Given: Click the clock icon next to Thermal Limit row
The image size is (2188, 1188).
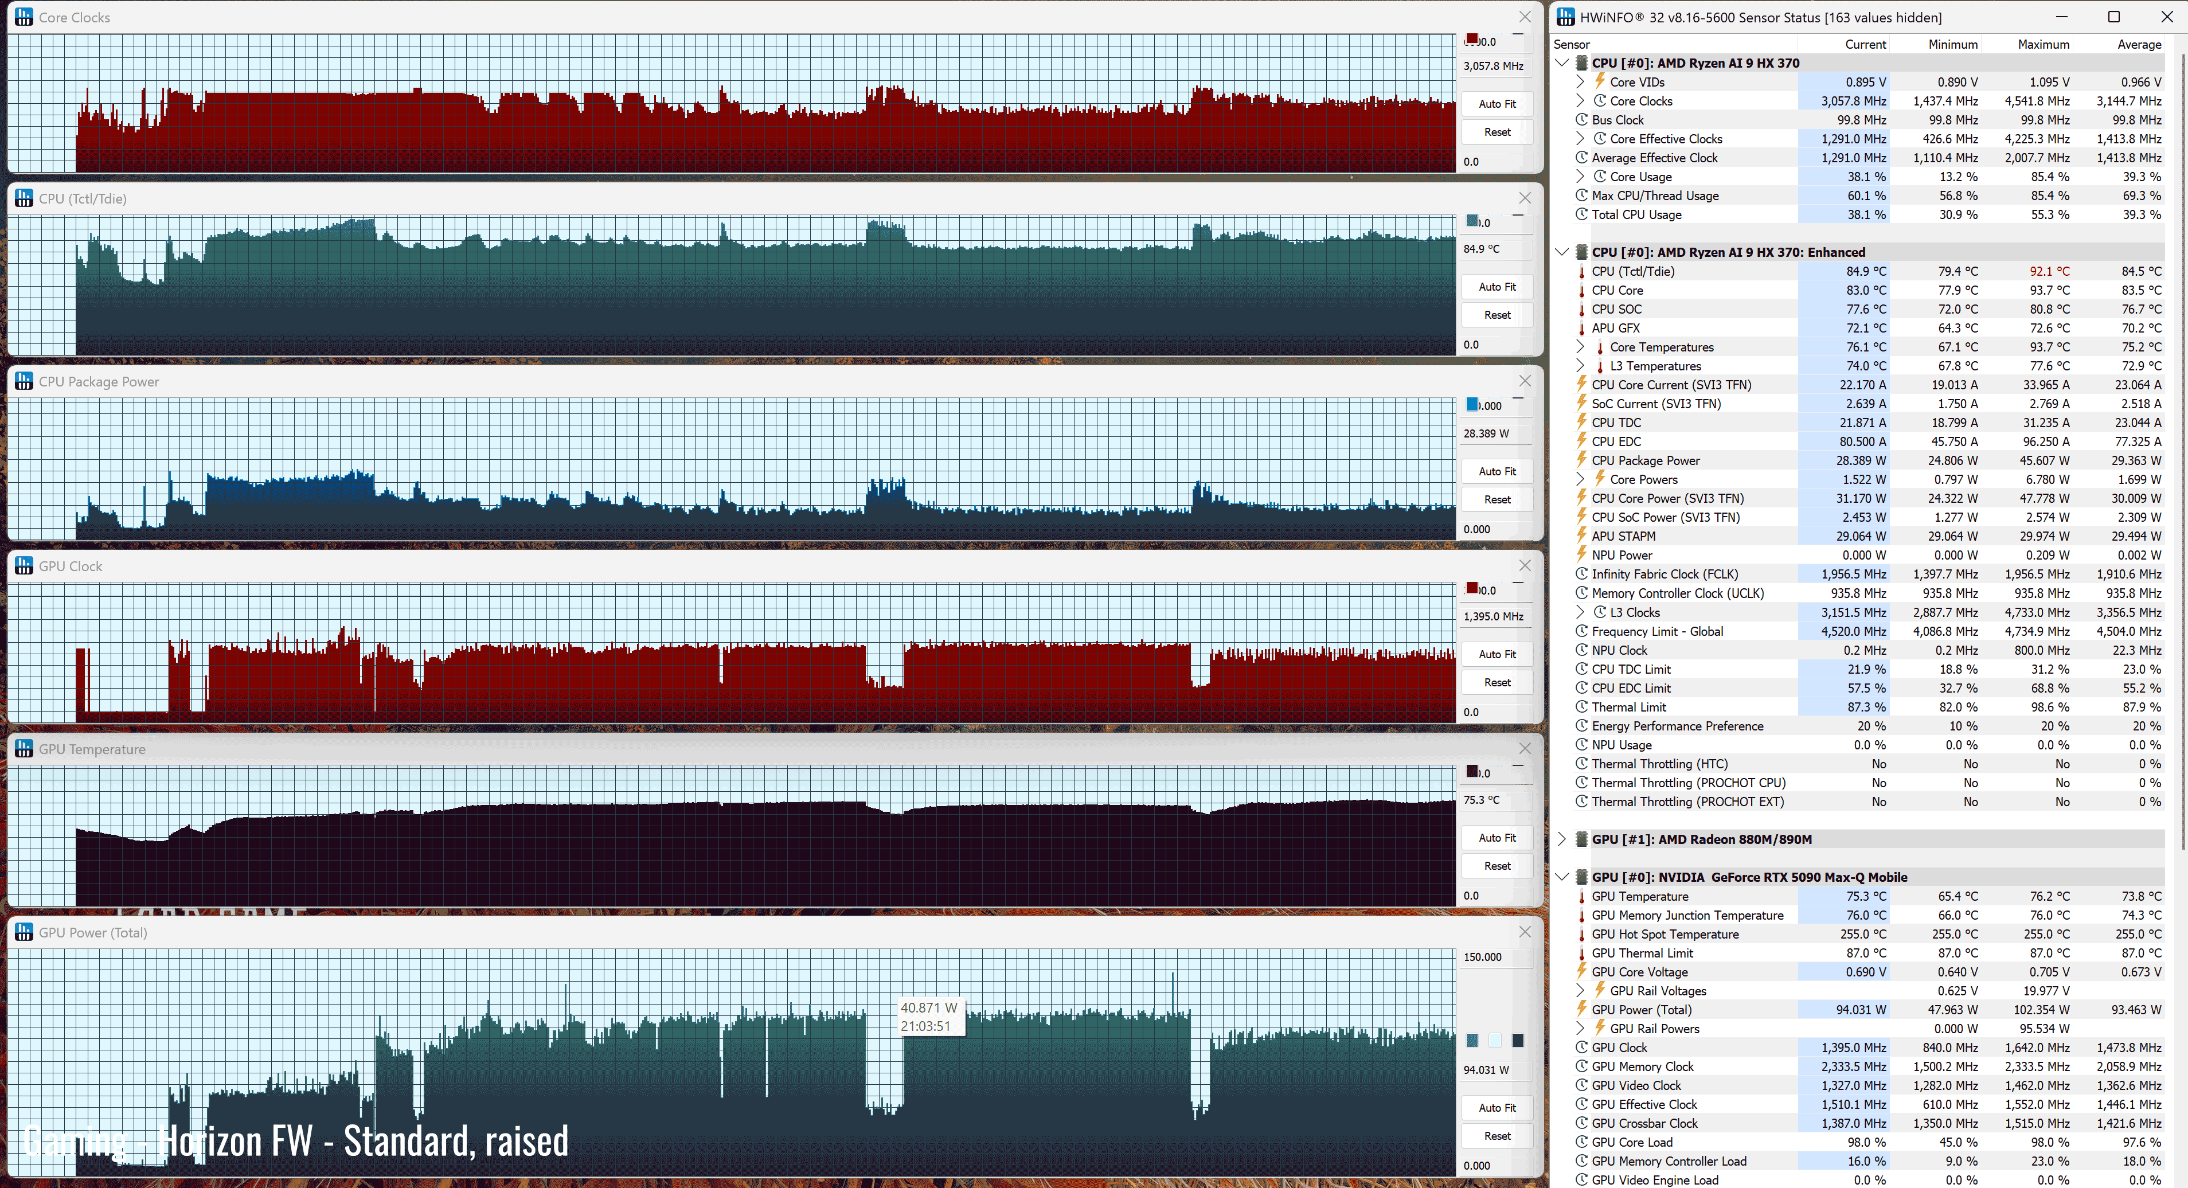Looking at the screenshot, I should coord(1581,708).
